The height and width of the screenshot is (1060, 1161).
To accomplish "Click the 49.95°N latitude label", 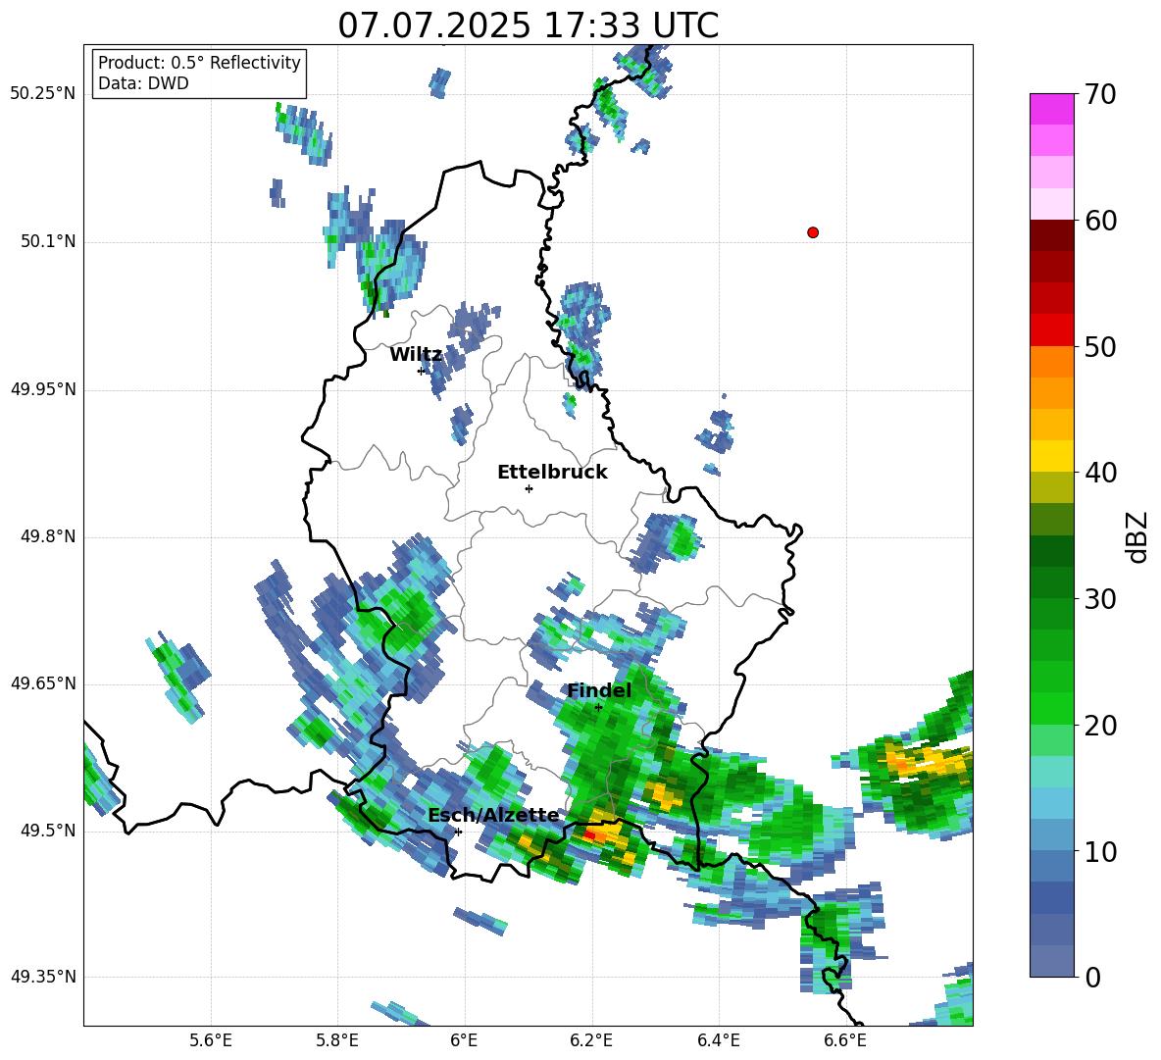I will pyautogui.click(x=43, y=389).
